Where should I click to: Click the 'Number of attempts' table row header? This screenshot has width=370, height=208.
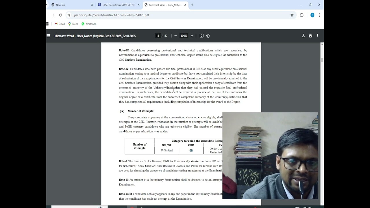140,146
